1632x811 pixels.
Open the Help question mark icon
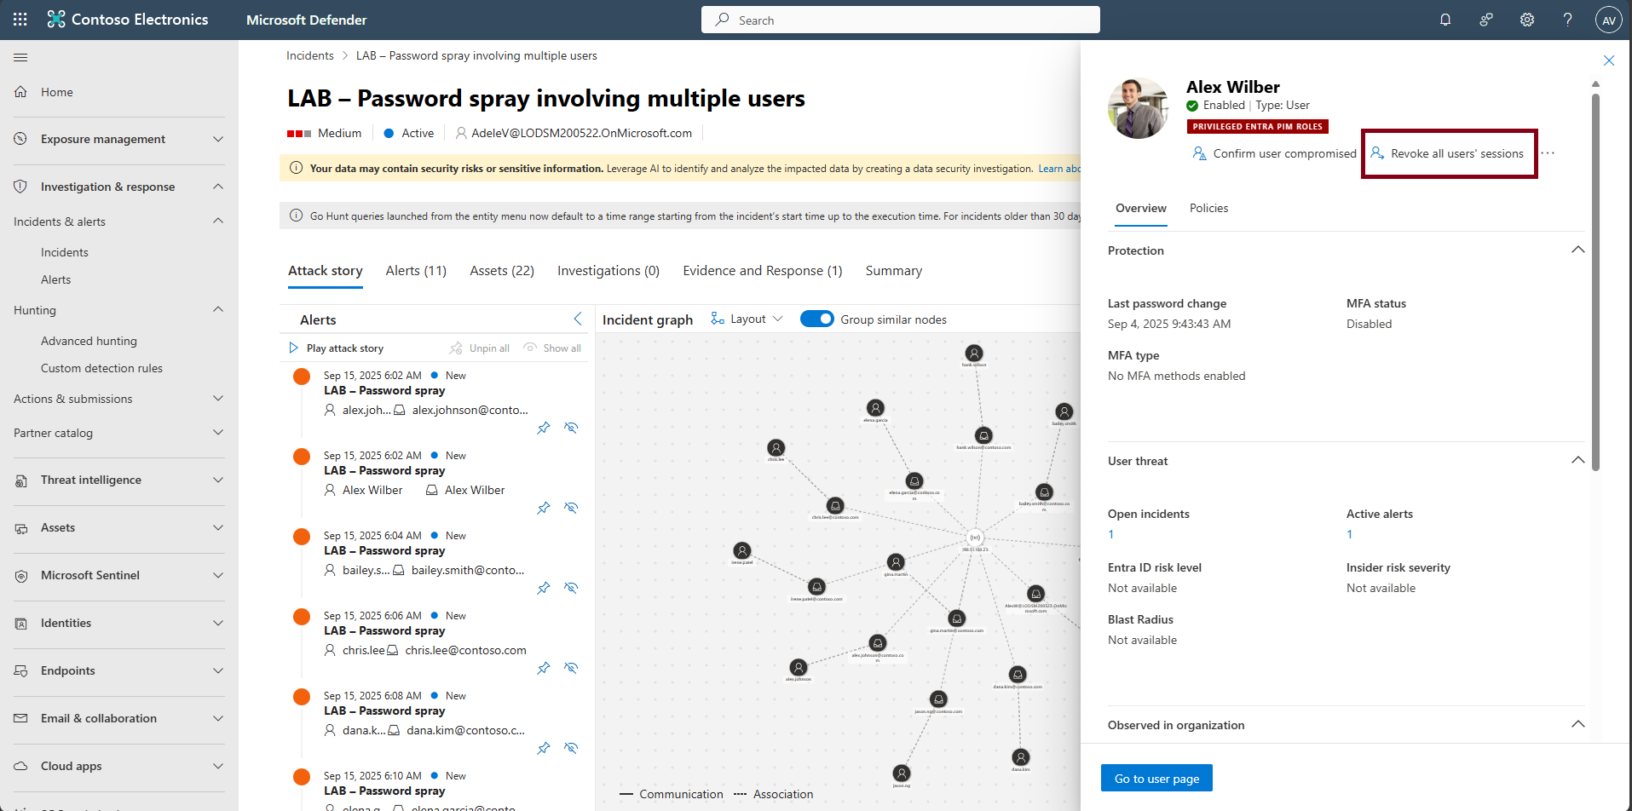tap(1568, 20)
